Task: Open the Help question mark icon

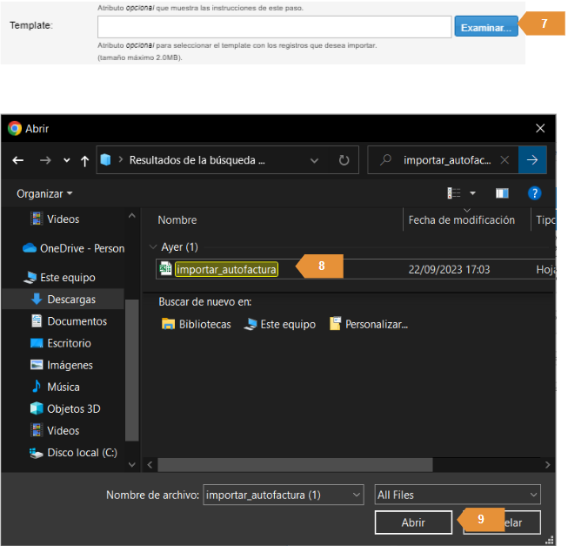Action: (535, 193)
